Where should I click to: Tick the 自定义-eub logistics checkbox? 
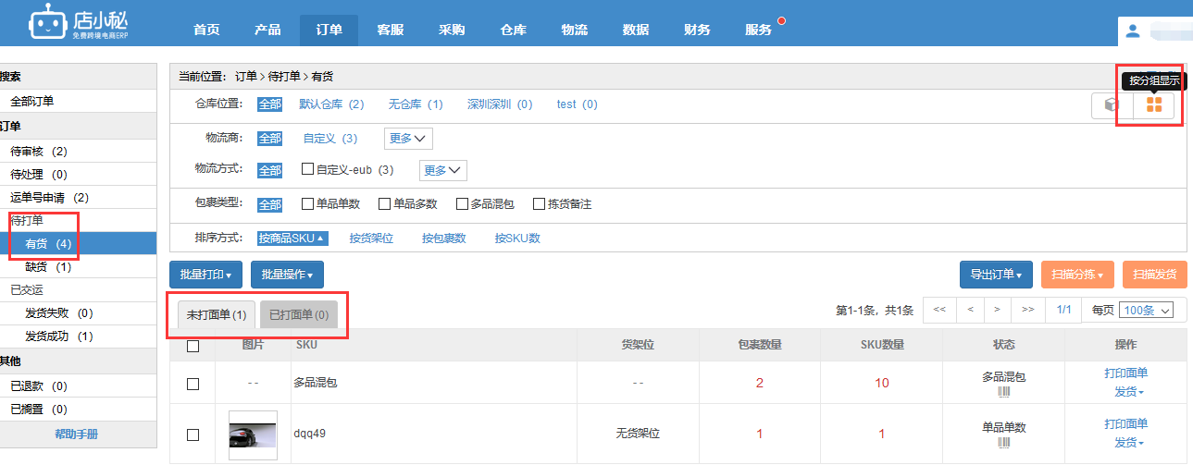(x=308, y=170)
